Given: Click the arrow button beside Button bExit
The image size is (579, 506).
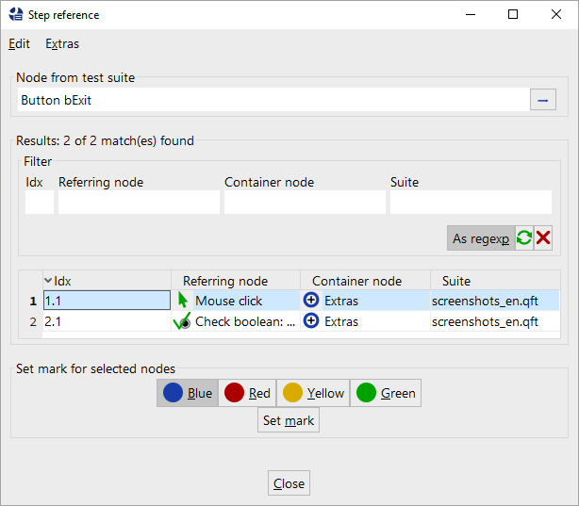Looking at the screenshot, I should (x=543, y=100).
